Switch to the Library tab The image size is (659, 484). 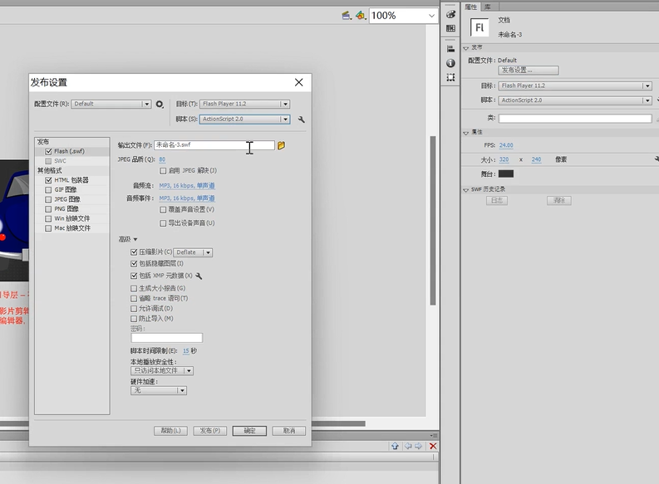pyautogui.click(x=488, y=7)
